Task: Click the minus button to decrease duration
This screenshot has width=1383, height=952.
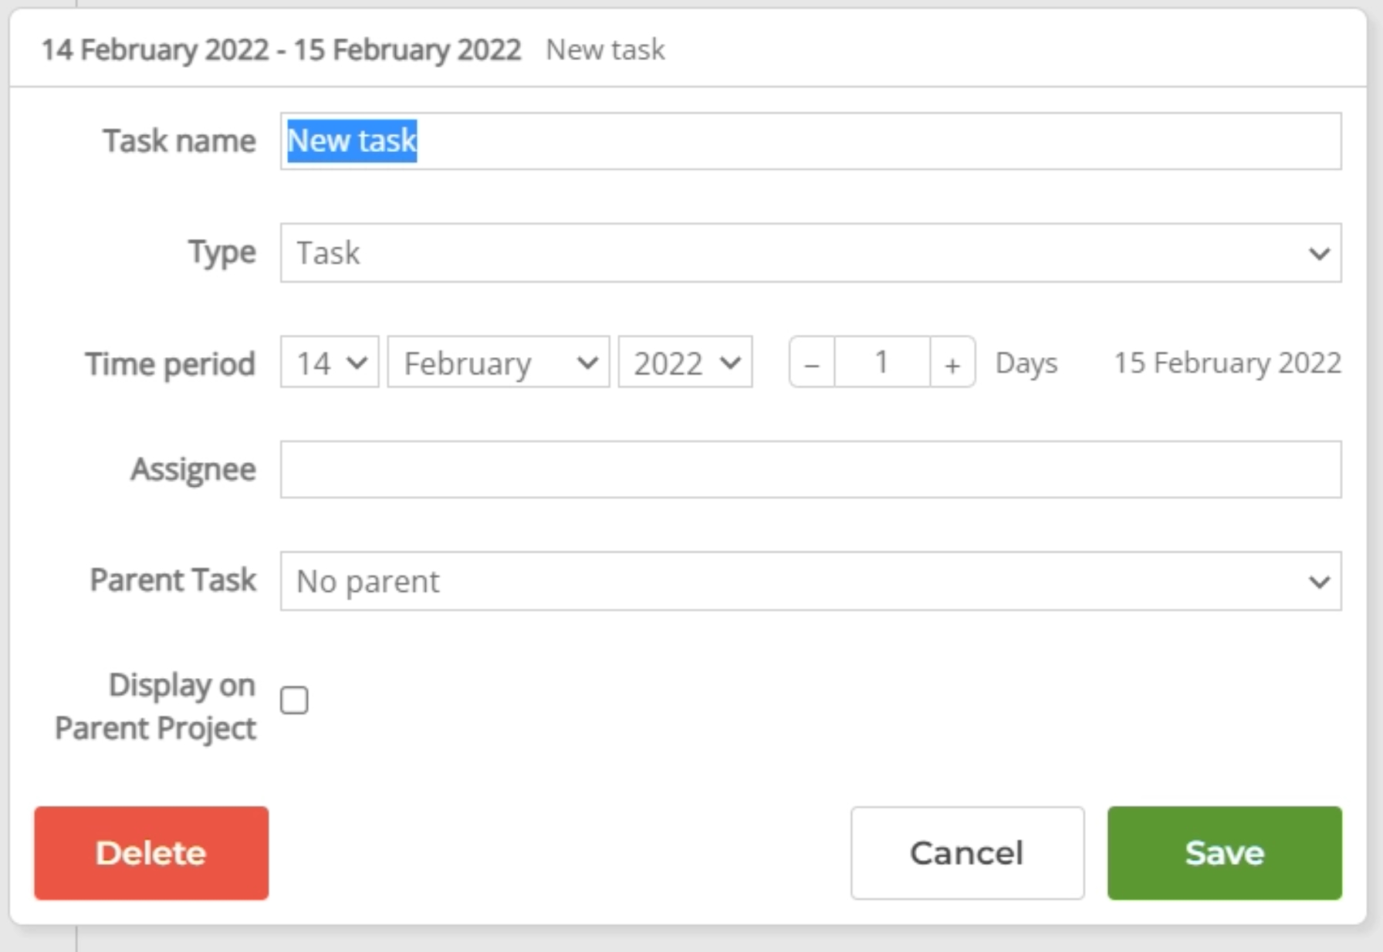Action: 811,363
